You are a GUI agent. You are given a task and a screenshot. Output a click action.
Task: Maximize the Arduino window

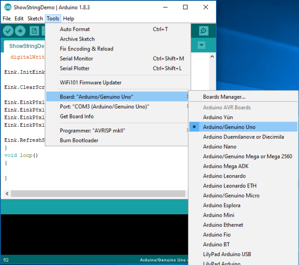[185, 7]
